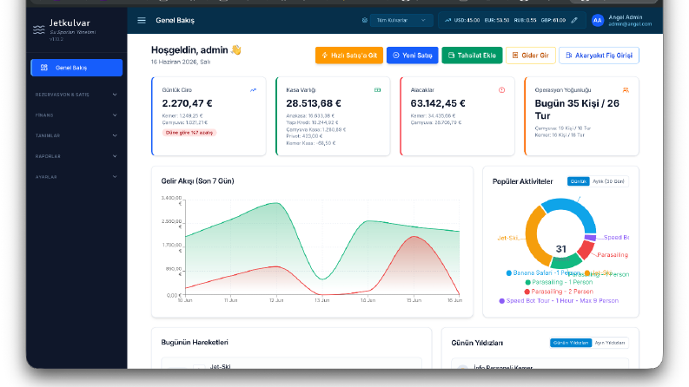Screen dimensions: 689x387
Task: Switch Popüler Aktiviteler to Günlük
Action: (579, 181)
